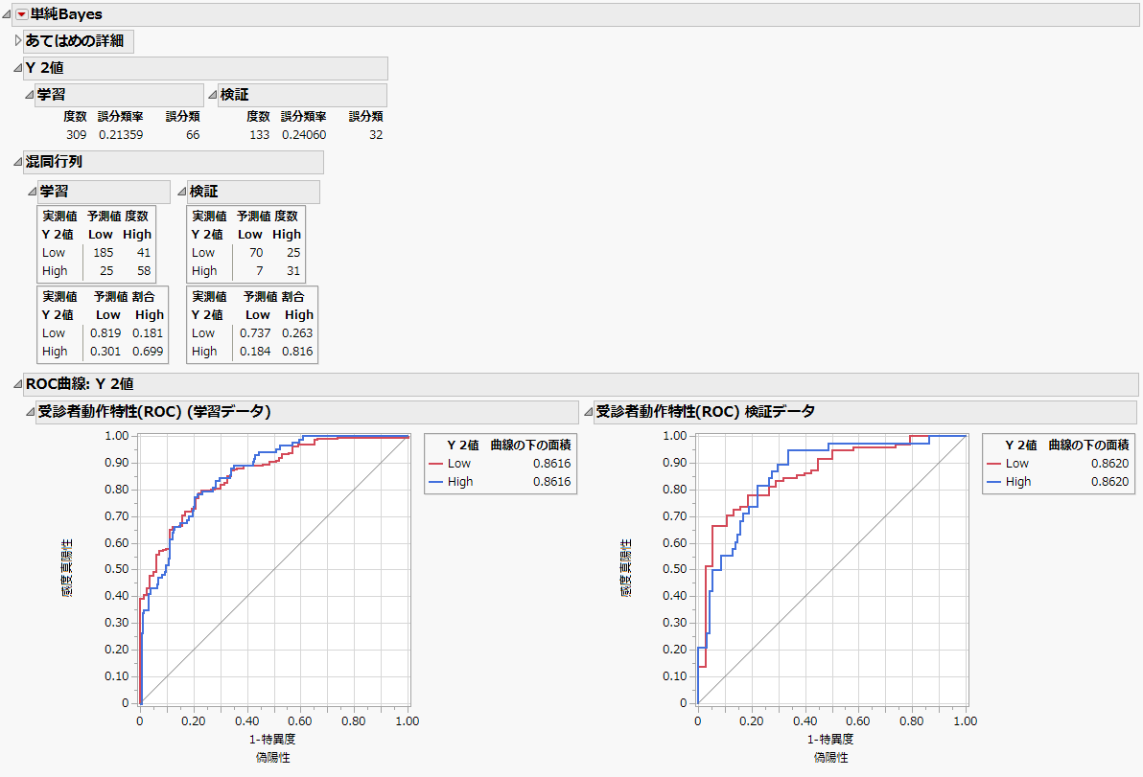Click the 0.699 rate in training matrix
Image resolution: width=1143 pixels, height=777 pixels.
point(148,351)
